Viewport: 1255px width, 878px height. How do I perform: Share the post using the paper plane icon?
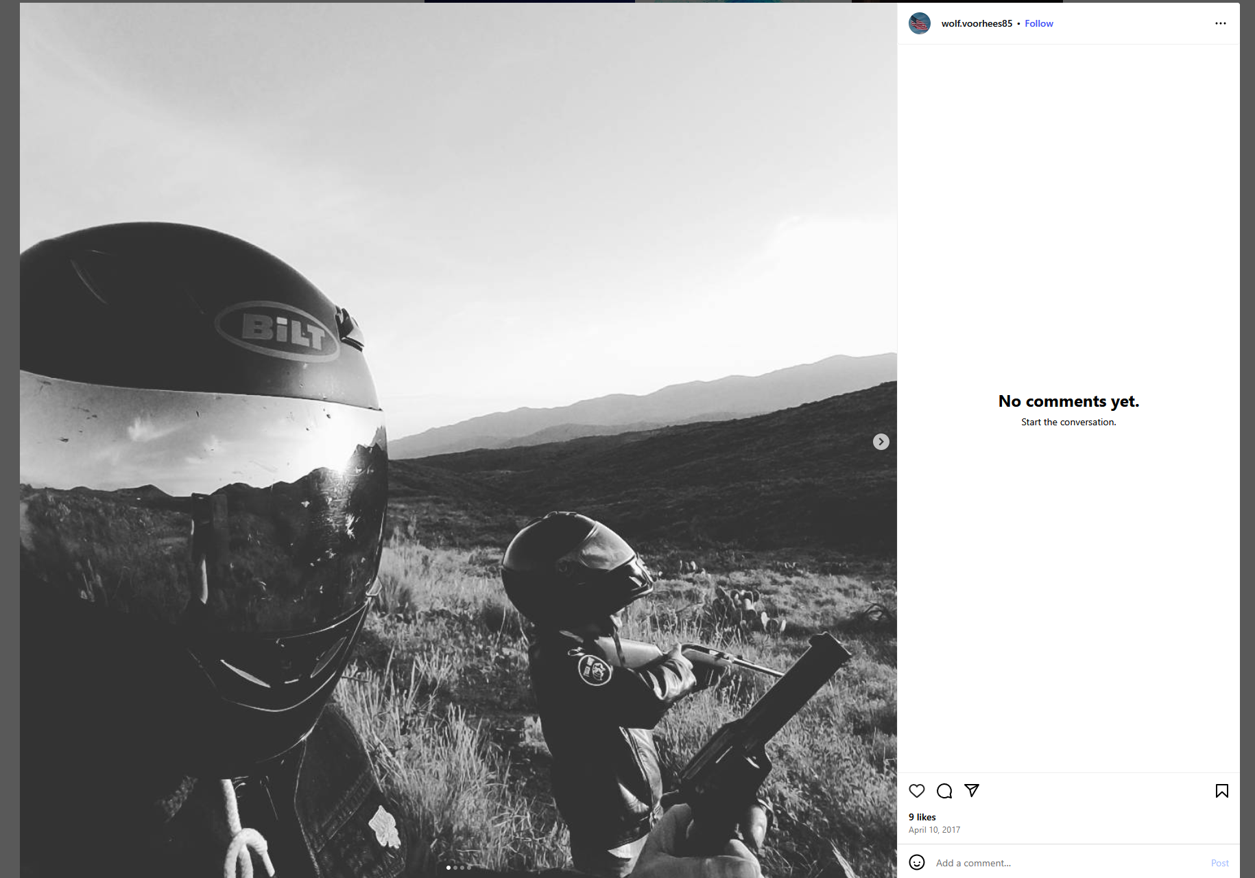click(x=972, y=791)
